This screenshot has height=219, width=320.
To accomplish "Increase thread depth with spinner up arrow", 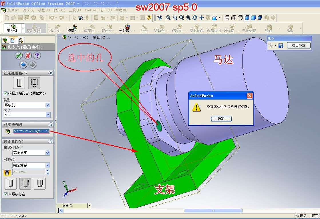I will coord(47,171).
